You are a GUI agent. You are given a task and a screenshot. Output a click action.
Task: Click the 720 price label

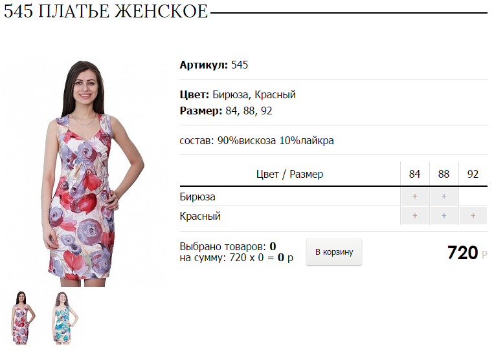(x=463, y=253)
